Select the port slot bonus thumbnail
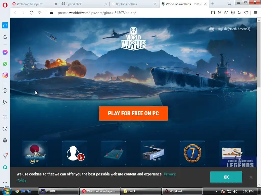The image size is (261, 195). tap(114, 153)
